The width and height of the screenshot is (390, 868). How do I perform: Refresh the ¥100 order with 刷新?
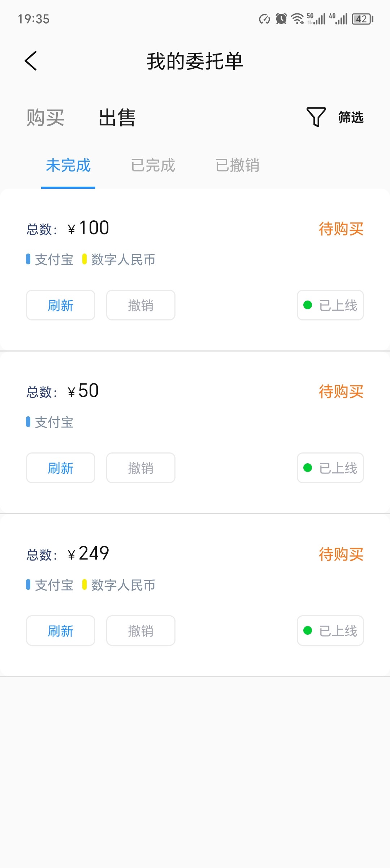(x=61, y=305)
